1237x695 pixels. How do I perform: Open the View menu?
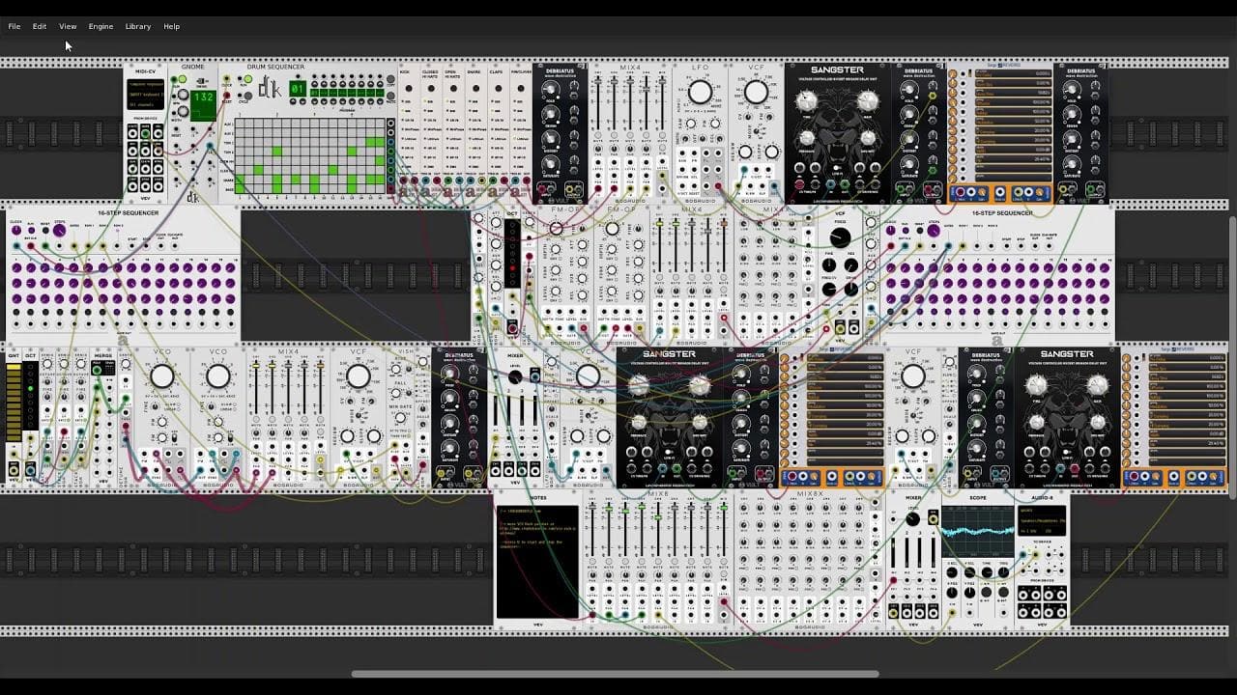tap(68, 26)
